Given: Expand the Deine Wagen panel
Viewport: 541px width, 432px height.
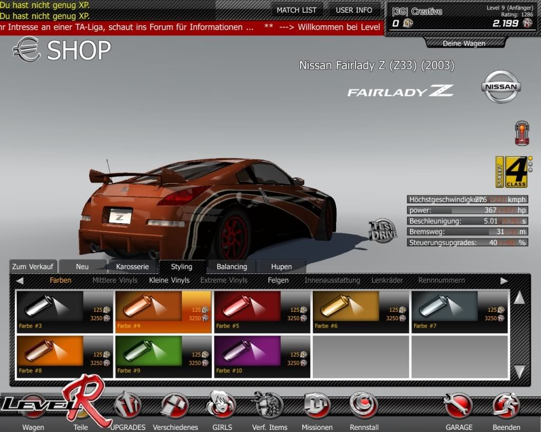Looking at the screenshot, I should [463, 43].
